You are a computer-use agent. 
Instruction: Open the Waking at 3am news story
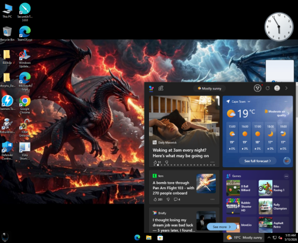[181, 153]
